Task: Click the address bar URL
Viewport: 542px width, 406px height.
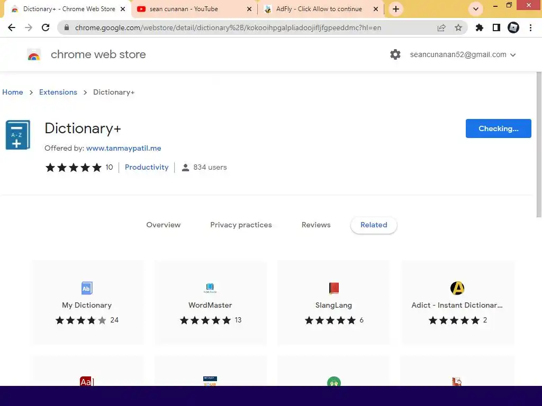Action: pos(228,27)
